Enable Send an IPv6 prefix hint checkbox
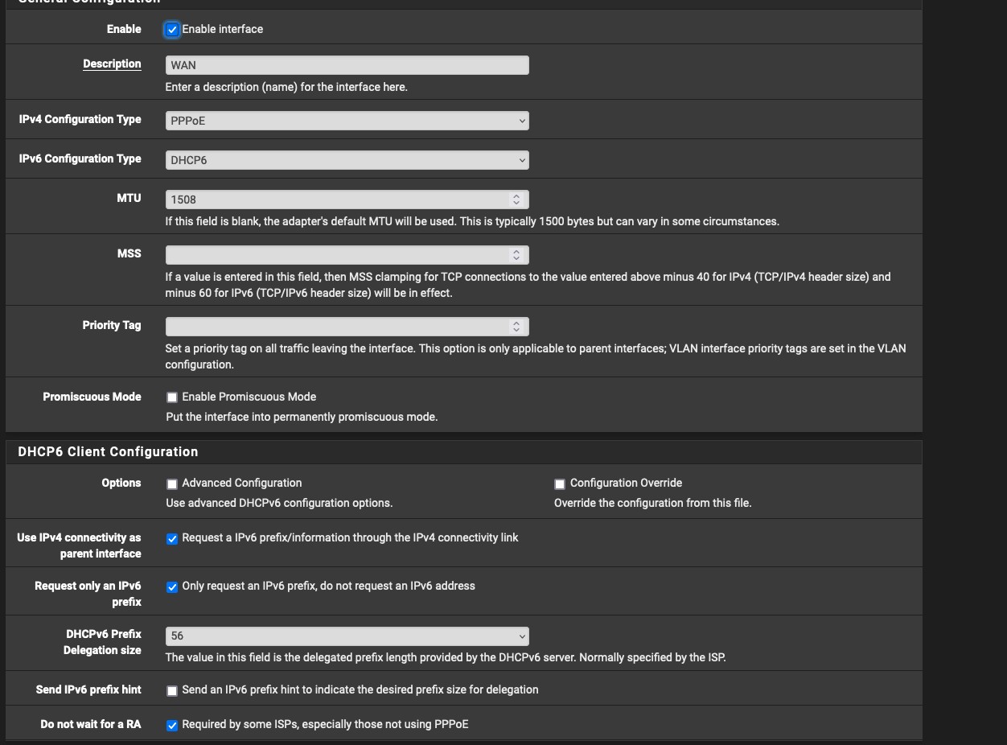The width and height of the screenshot is (1007, 745). tap(172, 691)
